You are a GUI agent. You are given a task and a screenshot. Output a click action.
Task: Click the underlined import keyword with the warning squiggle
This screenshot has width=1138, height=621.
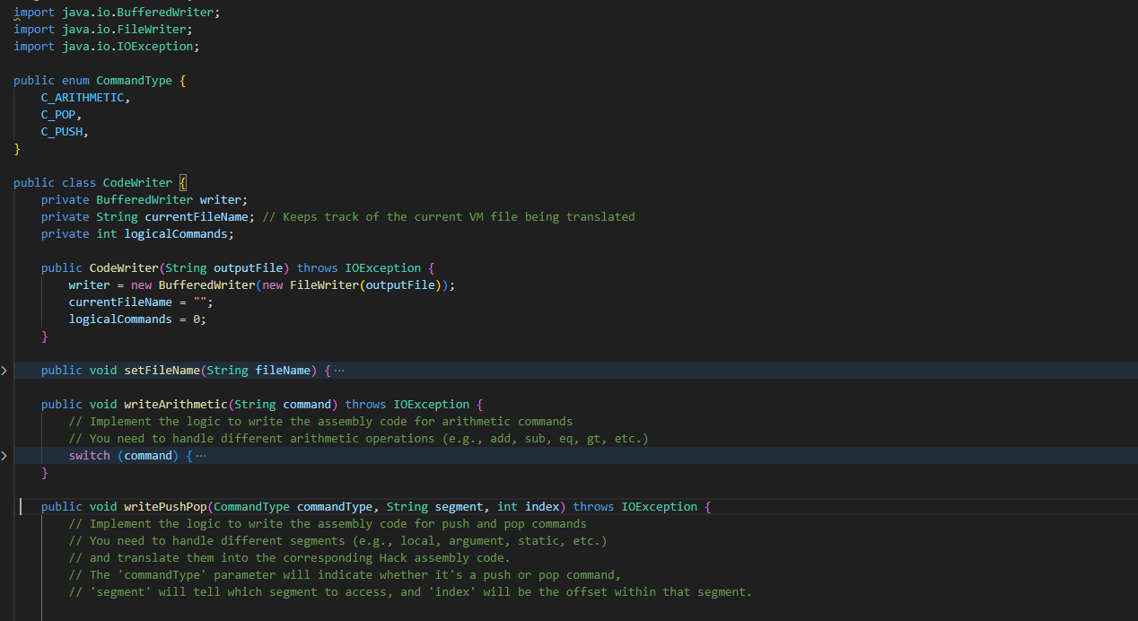pyautogui.click(x=32, y=12)
